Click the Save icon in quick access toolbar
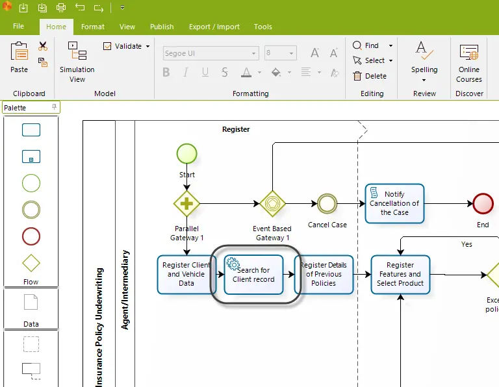The image size is (499, 387). click(x=23, y=8)
